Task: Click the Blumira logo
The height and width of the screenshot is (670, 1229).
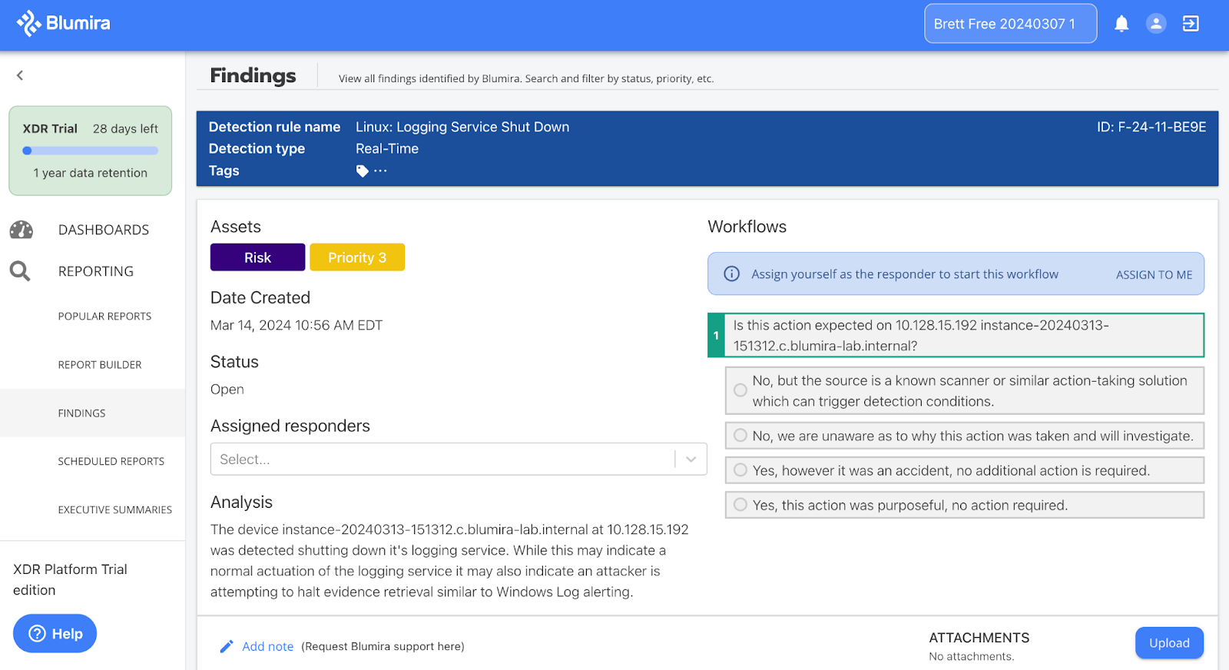Action: [64, 23]
